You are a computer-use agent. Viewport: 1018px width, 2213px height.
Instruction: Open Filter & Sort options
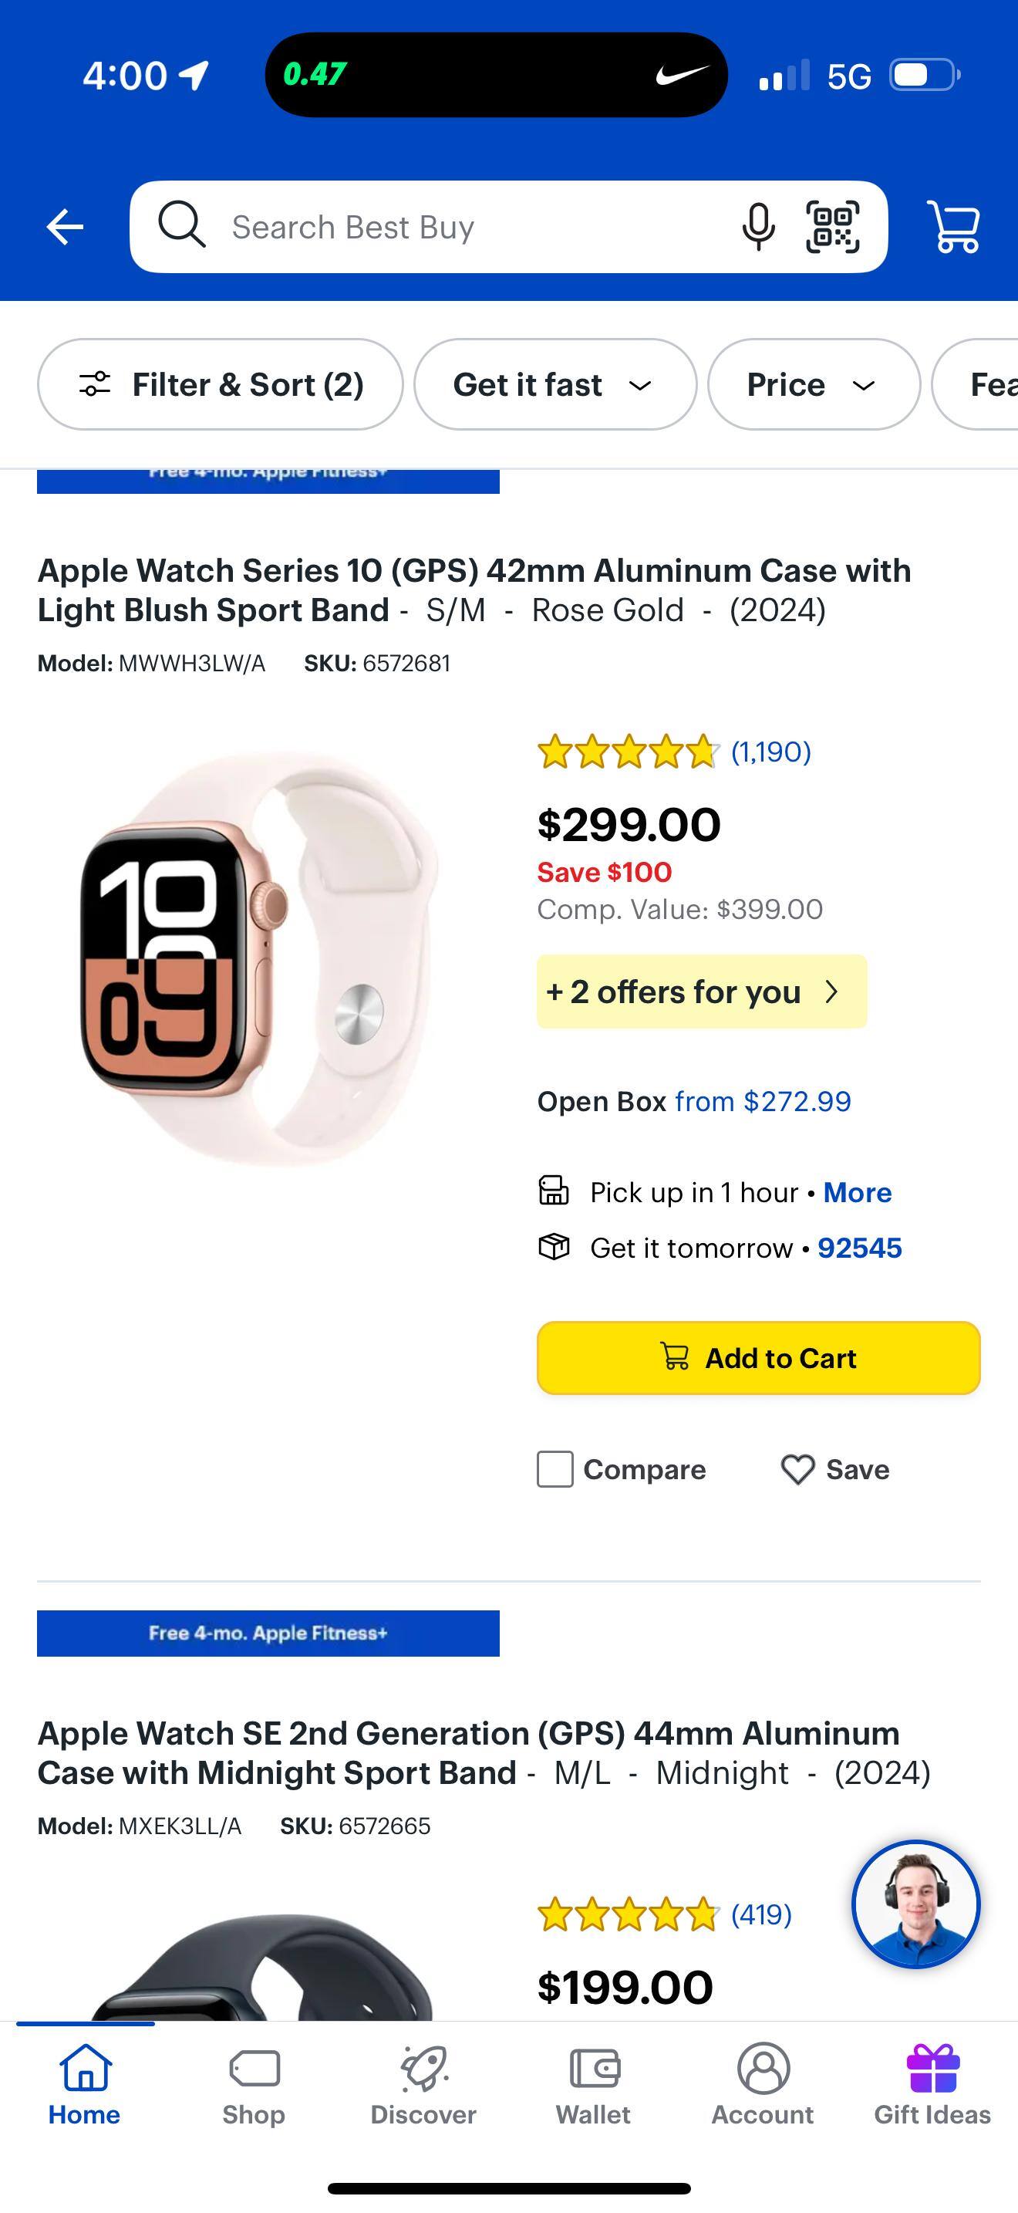click(221, 384)
